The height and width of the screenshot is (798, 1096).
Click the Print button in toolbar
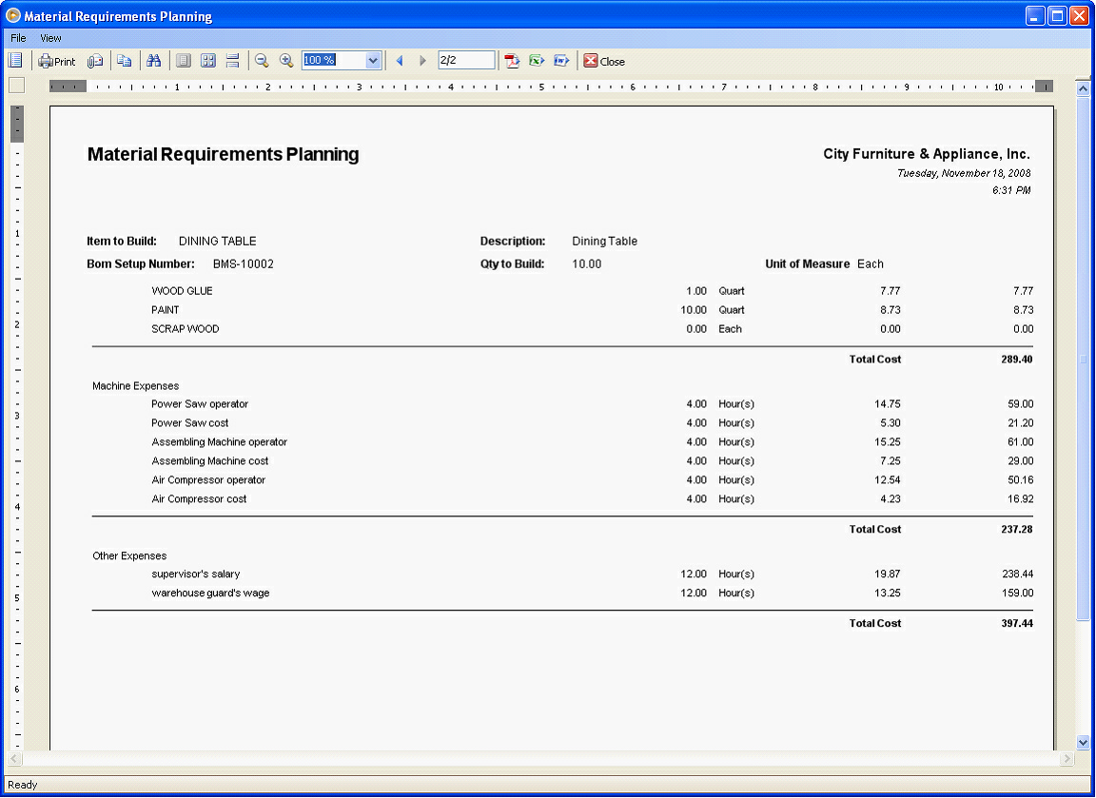(56, 61)
